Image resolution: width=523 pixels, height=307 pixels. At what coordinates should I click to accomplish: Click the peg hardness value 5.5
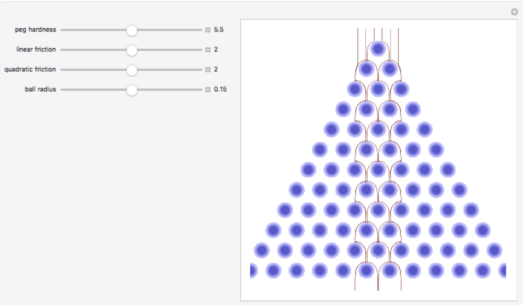(219, 30)
